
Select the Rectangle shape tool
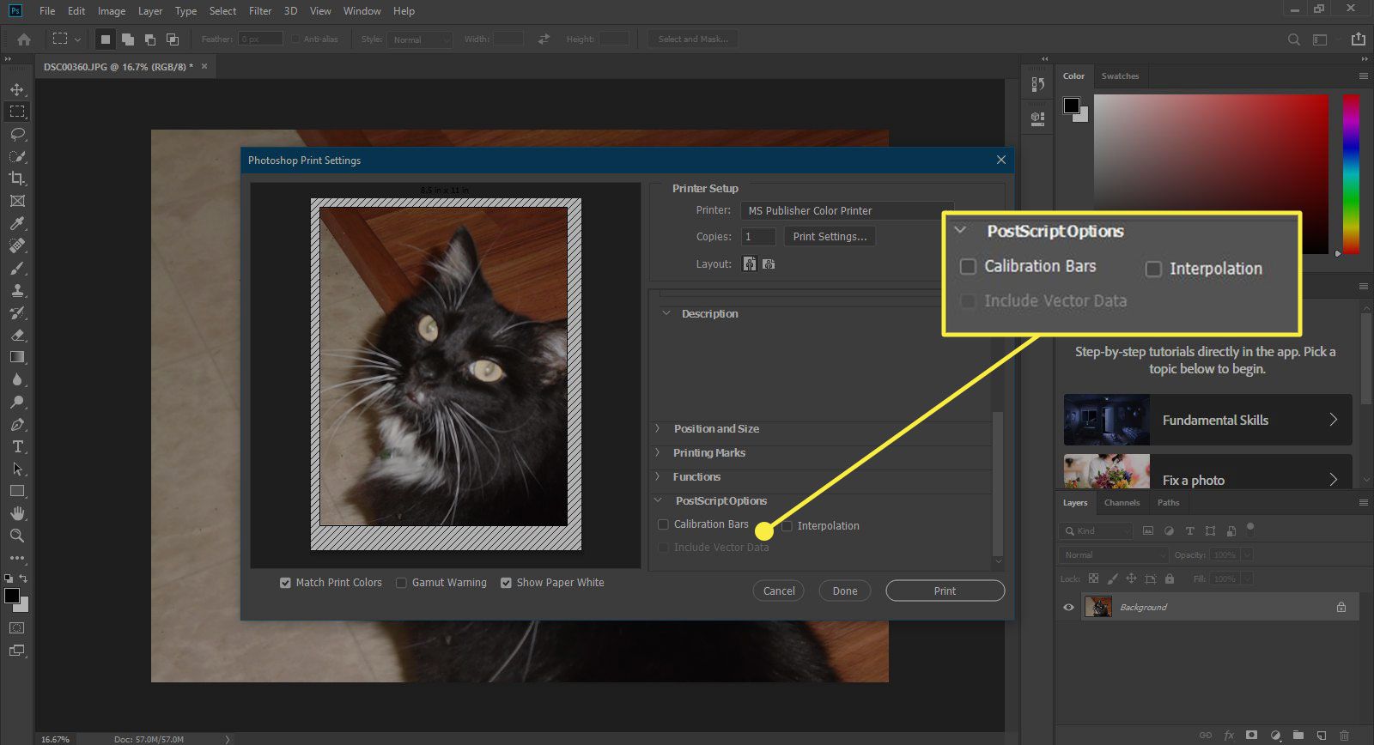click(x=17, y=491)
